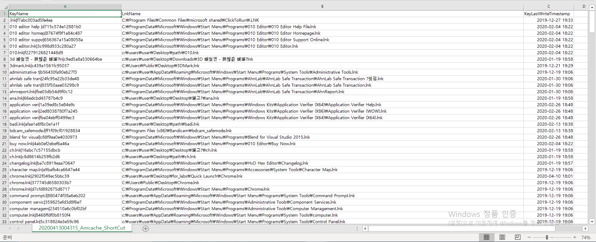Select cell 3dmark.lnk|c439a1561fc95037
Viewport: 596px width, 242px height.
point(65,66)
